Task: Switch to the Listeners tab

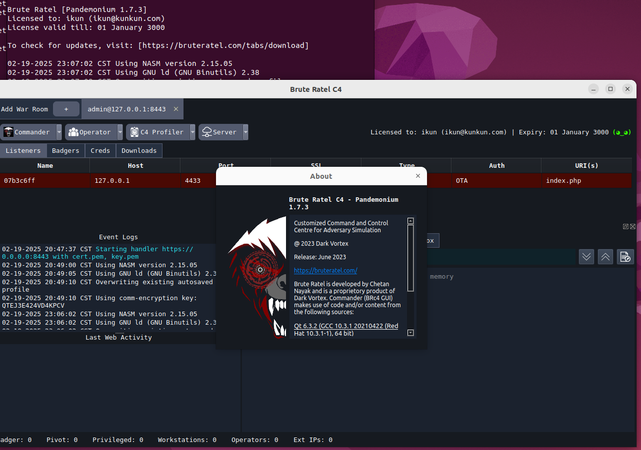Action: [23, 151]
